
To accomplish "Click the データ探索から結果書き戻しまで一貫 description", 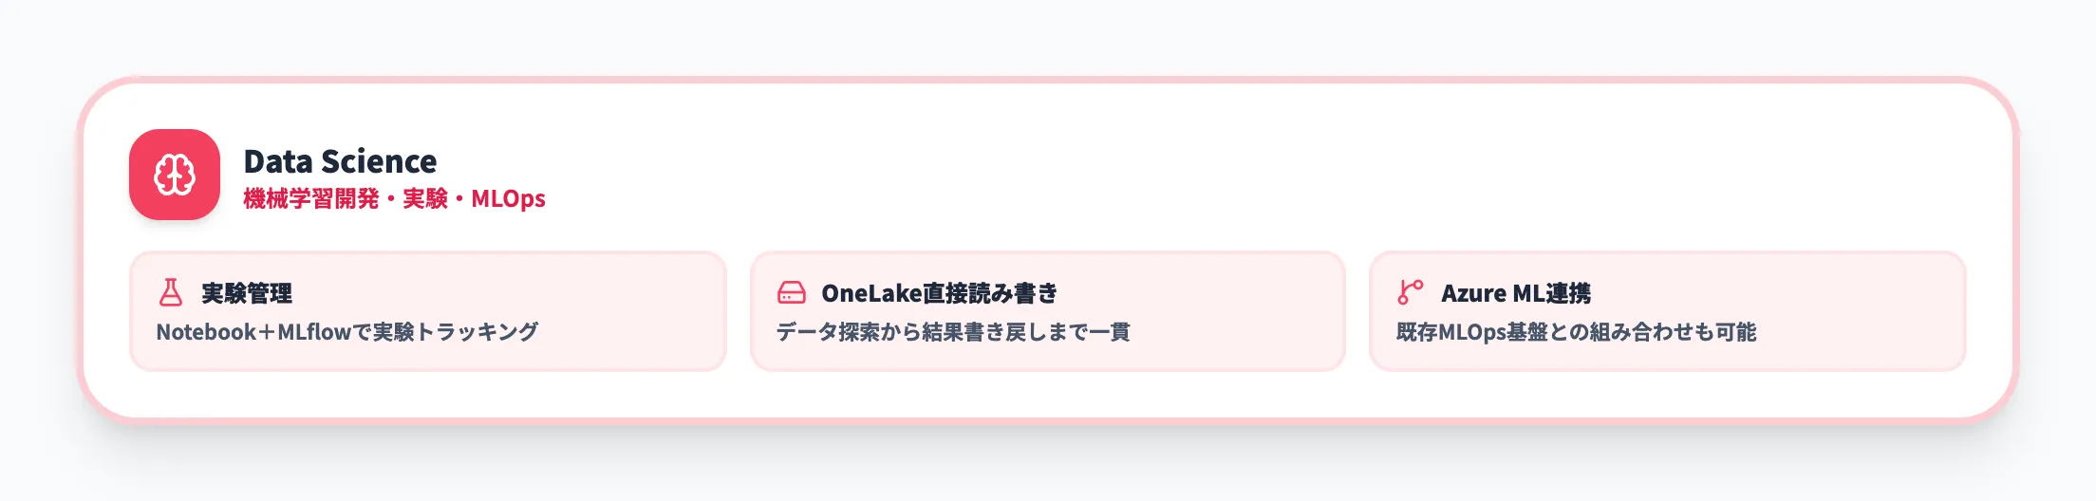I will tap(953, 332).
